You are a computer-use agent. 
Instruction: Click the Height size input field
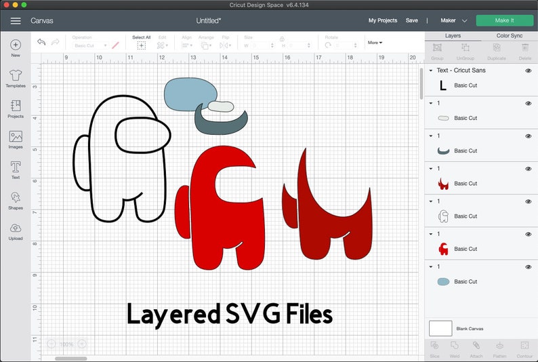(299, 45)
